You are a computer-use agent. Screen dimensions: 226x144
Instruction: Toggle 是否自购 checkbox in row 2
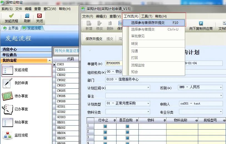tap(127, 132)
